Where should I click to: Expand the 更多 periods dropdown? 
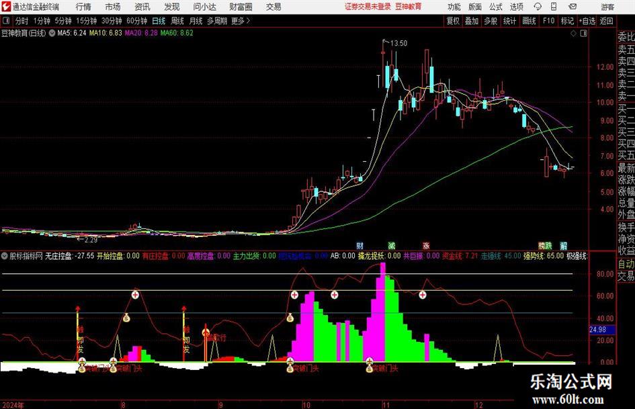pyautogui.click(x=241, y=21)
